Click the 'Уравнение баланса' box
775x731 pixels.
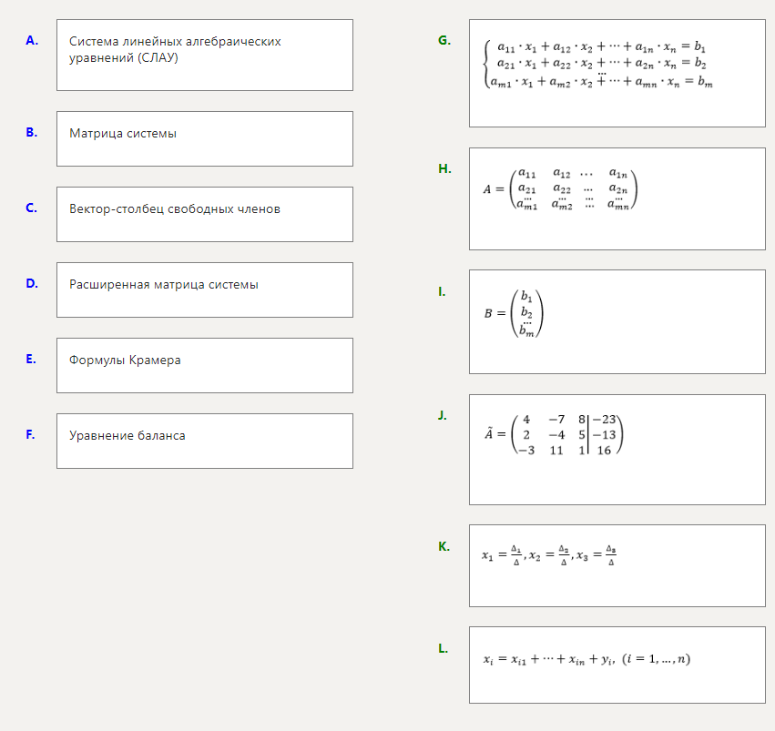(204, 441)
